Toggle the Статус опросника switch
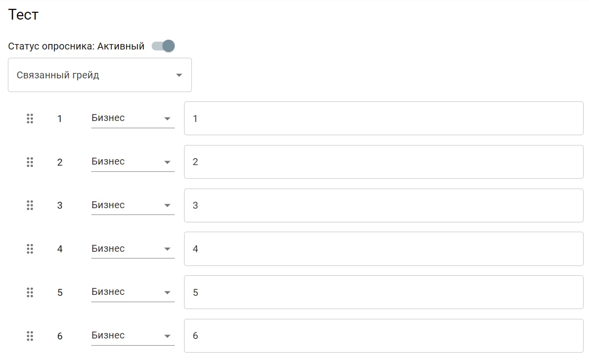This screenshot has width=589, height=360. 163,46
